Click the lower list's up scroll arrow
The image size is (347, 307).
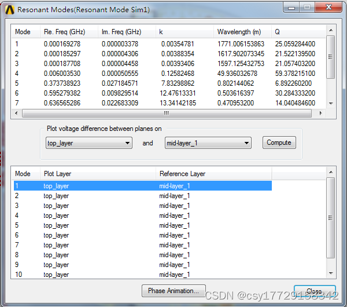pos(331,172)
